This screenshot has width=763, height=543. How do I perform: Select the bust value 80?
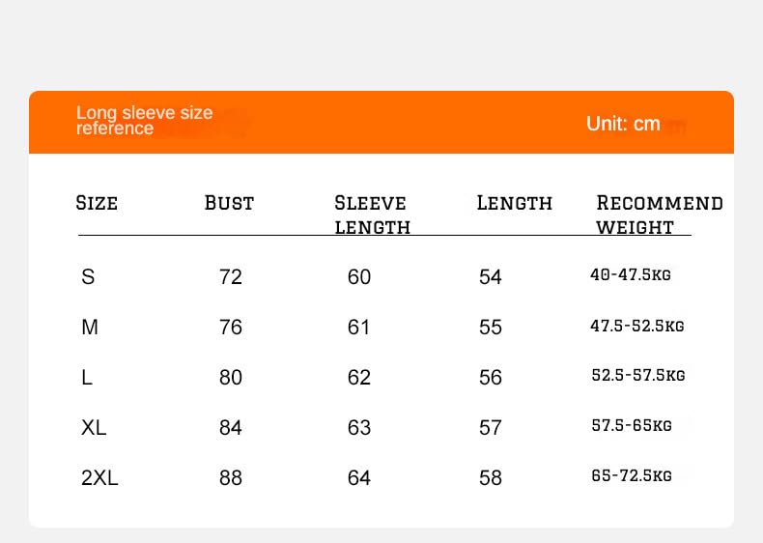231,377
